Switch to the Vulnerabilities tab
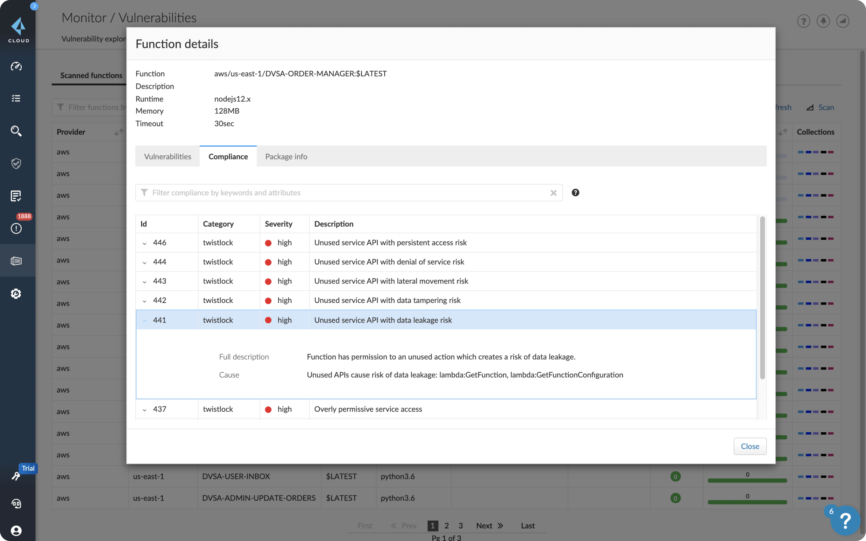Screen dimensions: 866x541 [x=167, y=157]
